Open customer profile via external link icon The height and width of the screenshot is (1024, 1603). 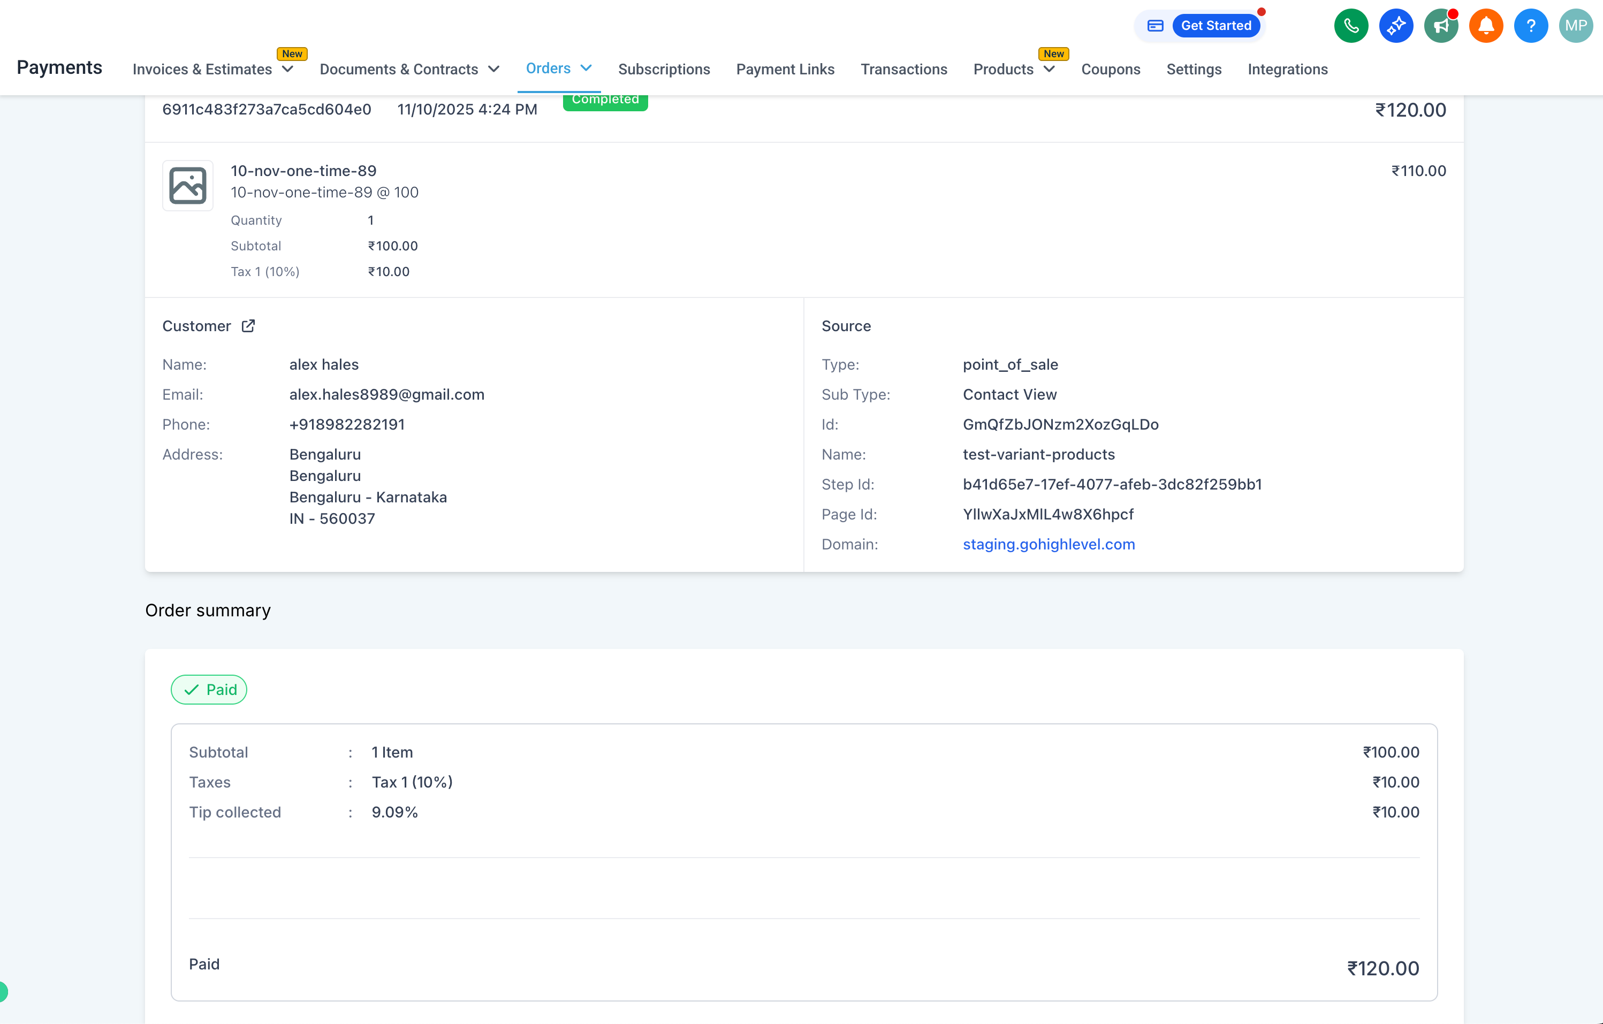click(x=248, y=326)
